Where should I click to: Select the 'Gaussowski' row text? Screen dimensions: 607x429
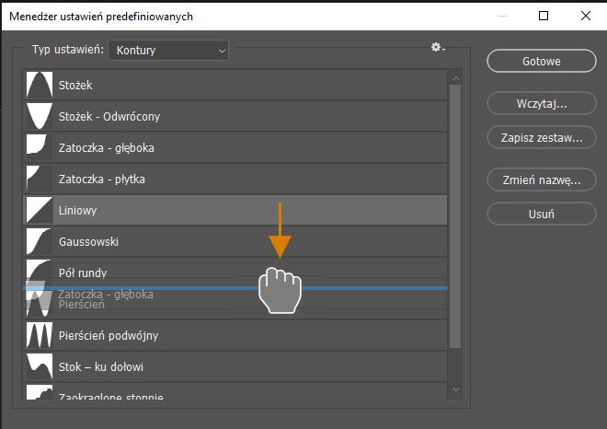88,242
